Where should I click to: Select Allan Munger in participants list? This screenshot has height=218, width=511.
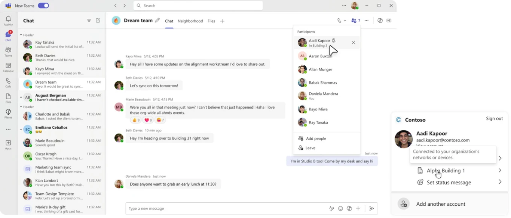pos(327,69)
